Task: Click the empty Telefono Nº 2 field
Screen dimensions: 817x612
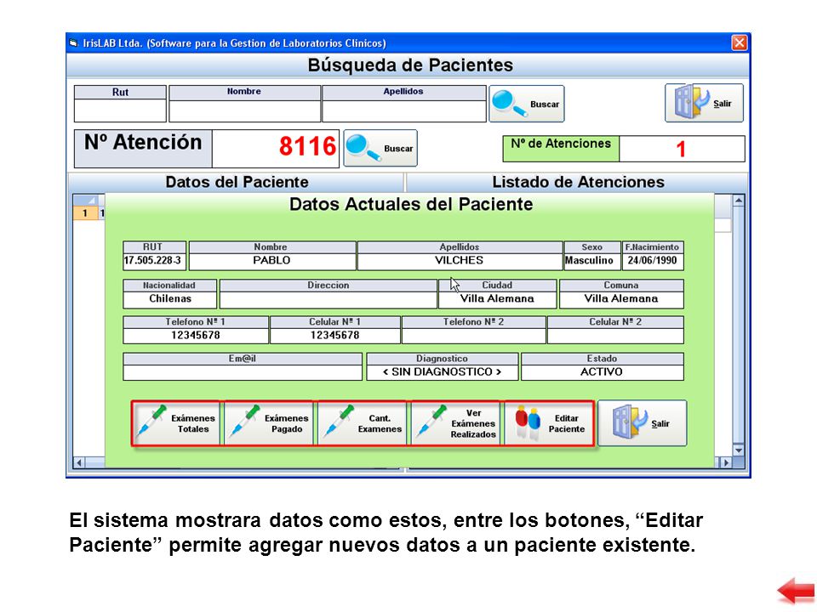Action: pyautogui.click(x=474, y=336)
